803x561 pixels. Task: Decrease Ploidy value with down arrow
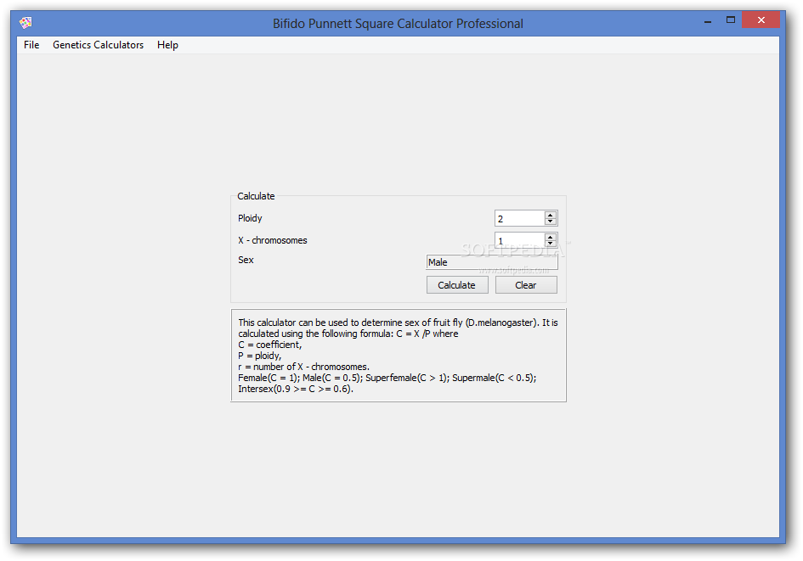[x=550, y=222]
